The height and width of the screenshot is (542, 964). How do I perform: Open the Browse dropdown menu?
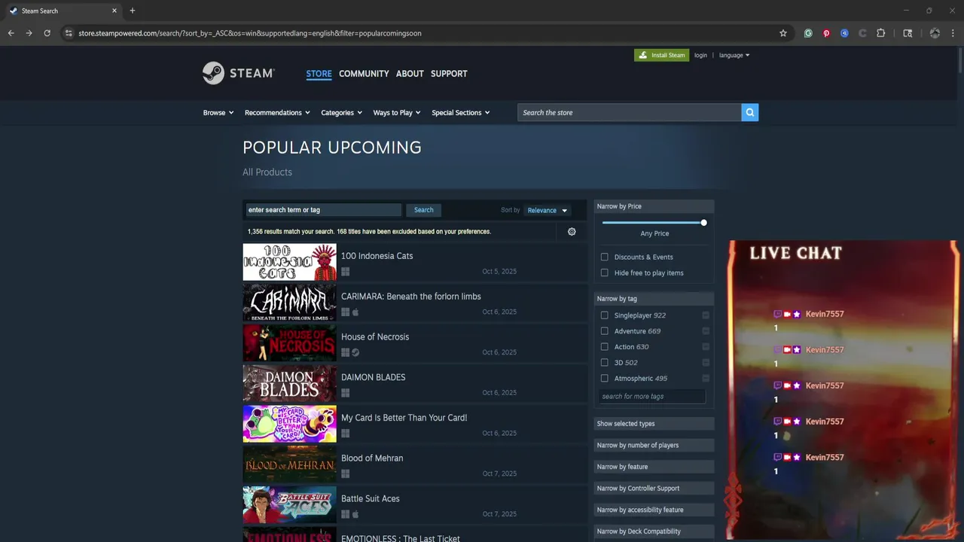coord(218,113)
